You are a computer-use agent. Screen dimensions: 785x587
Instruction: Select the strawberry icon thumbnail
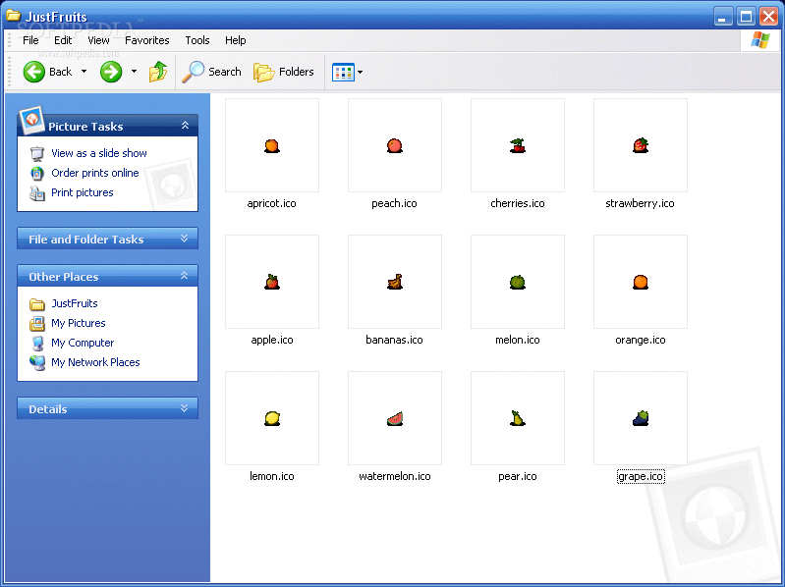641,145
